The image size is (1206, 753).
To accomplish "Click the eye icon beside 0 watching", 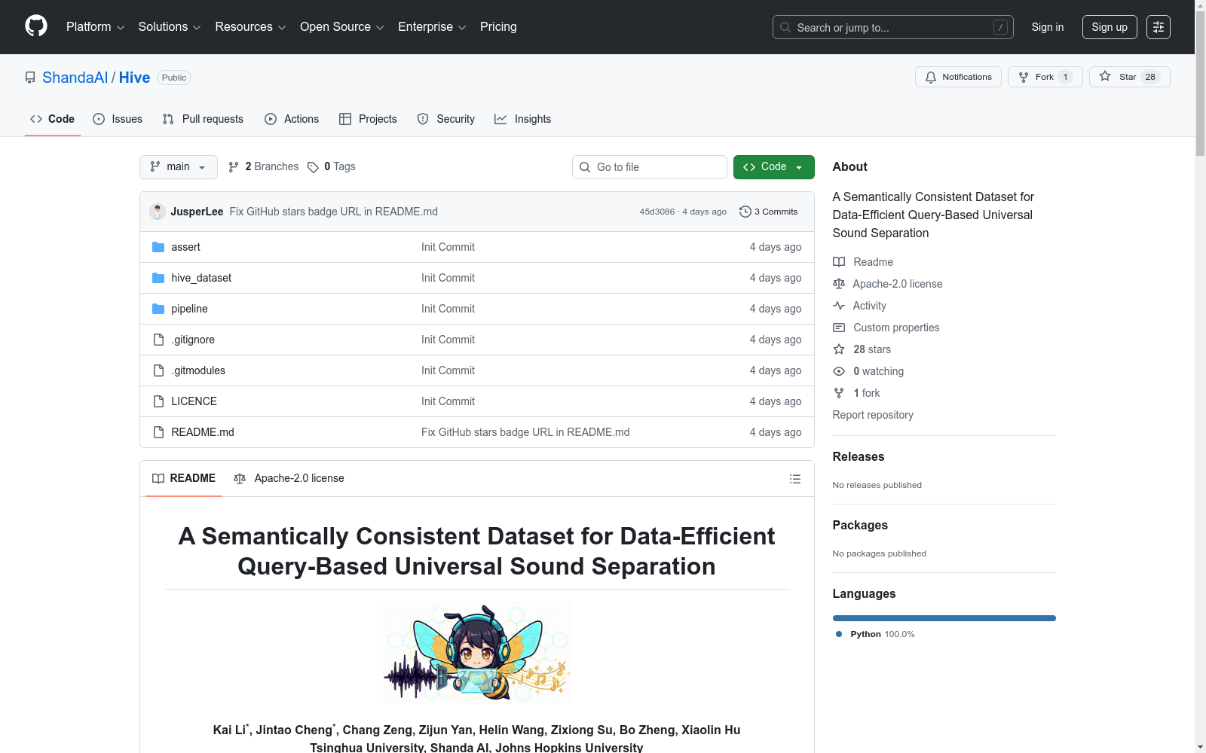I will [839, 371].
